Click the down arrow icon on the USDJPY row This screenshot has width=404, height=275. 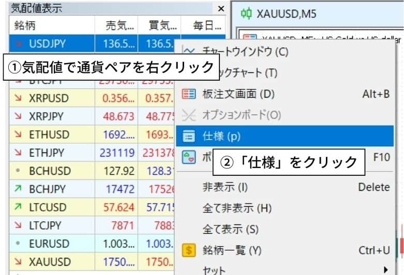pyautogui.click(x=18, y=43)
